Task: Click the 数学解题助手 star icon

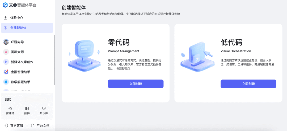Action: (6, 82)
